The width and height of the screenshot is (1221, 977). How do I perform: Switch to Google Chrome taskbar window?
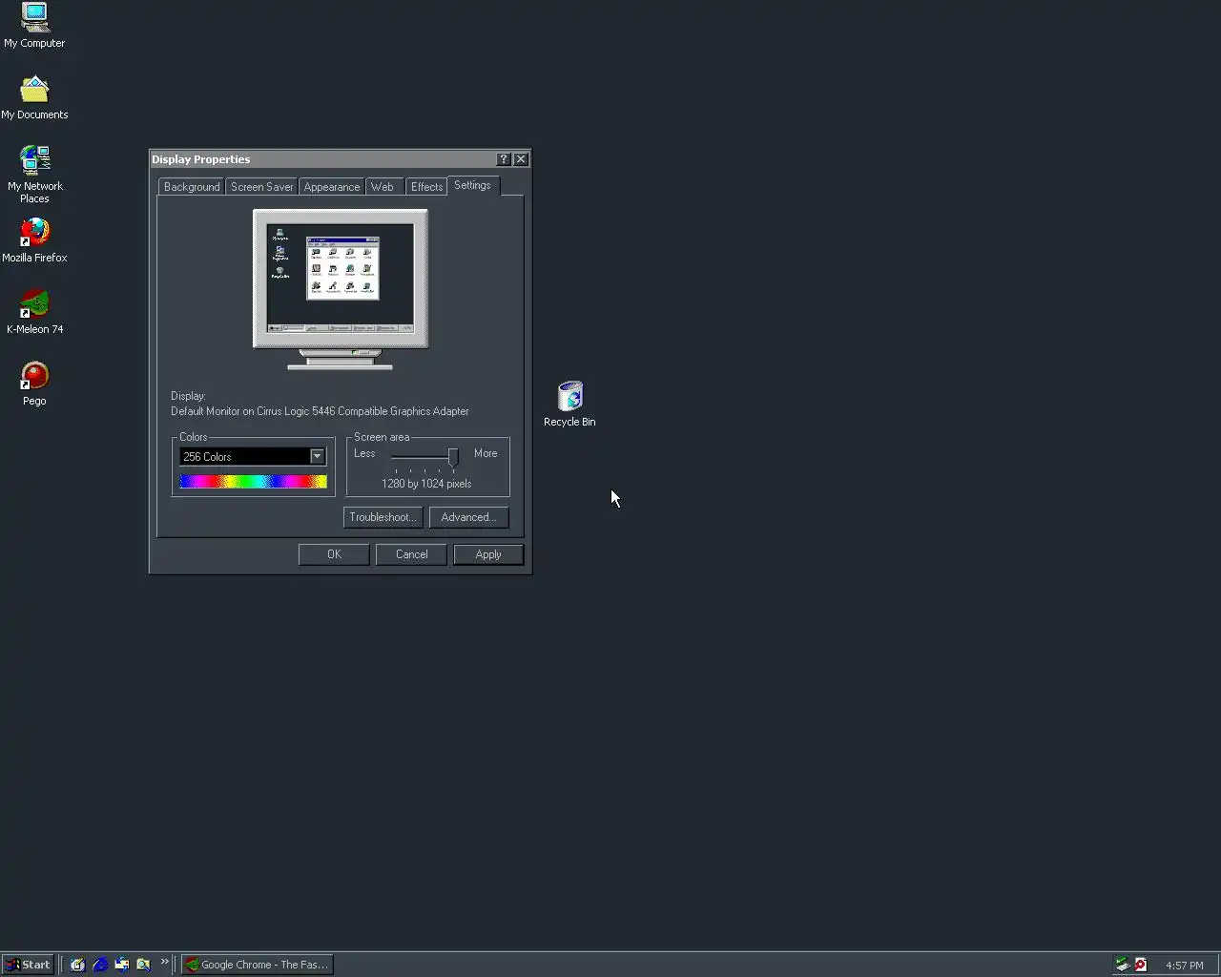pos(258,965)
